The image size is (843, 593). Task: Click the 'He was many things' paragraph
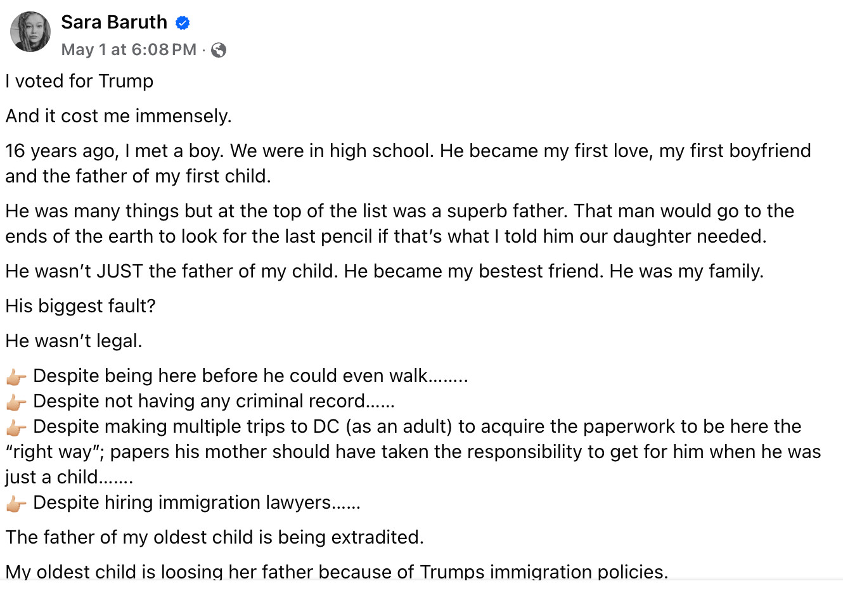coord(399,224)
